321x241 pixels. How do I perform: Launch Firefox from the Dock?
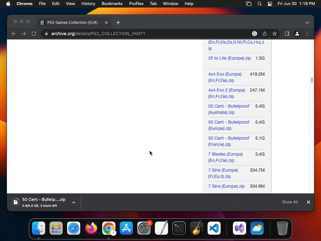point(91,228)
